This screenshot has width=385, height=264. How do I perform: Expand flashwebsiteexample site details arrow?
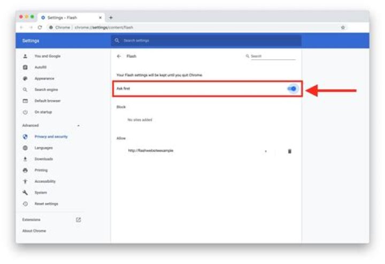click(x=266, y=151)
